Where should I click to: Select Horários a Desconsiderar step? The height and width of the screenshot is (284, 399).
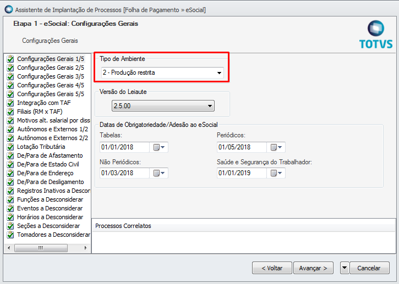coord(50,217)
